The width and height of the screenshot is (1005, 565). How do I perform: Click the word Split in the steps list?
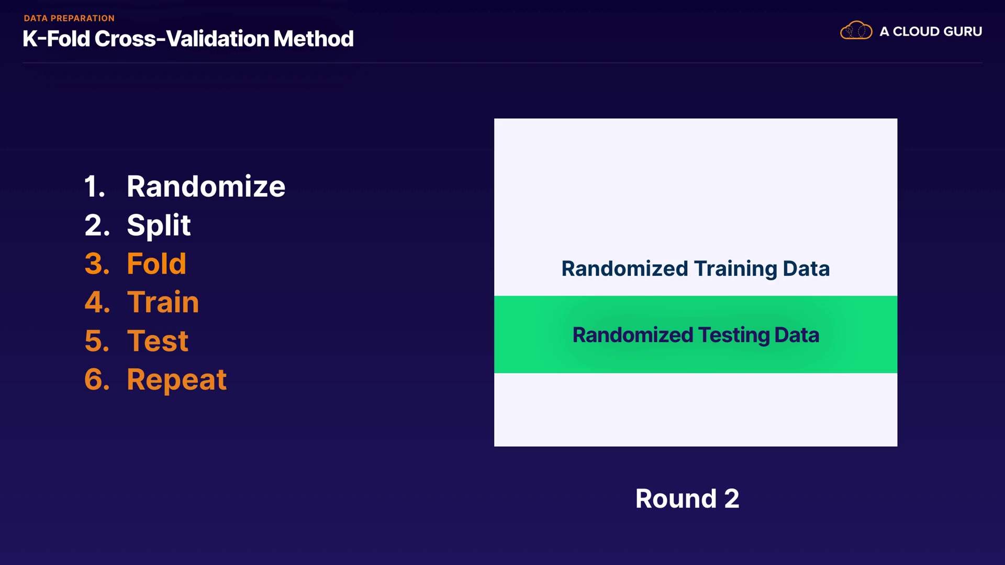point(159,225)
